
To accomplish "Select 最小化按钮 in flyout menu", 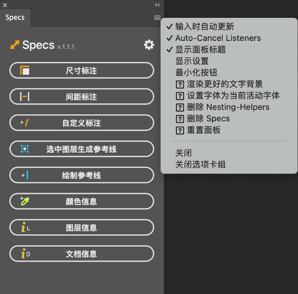I will click(229, 73).
